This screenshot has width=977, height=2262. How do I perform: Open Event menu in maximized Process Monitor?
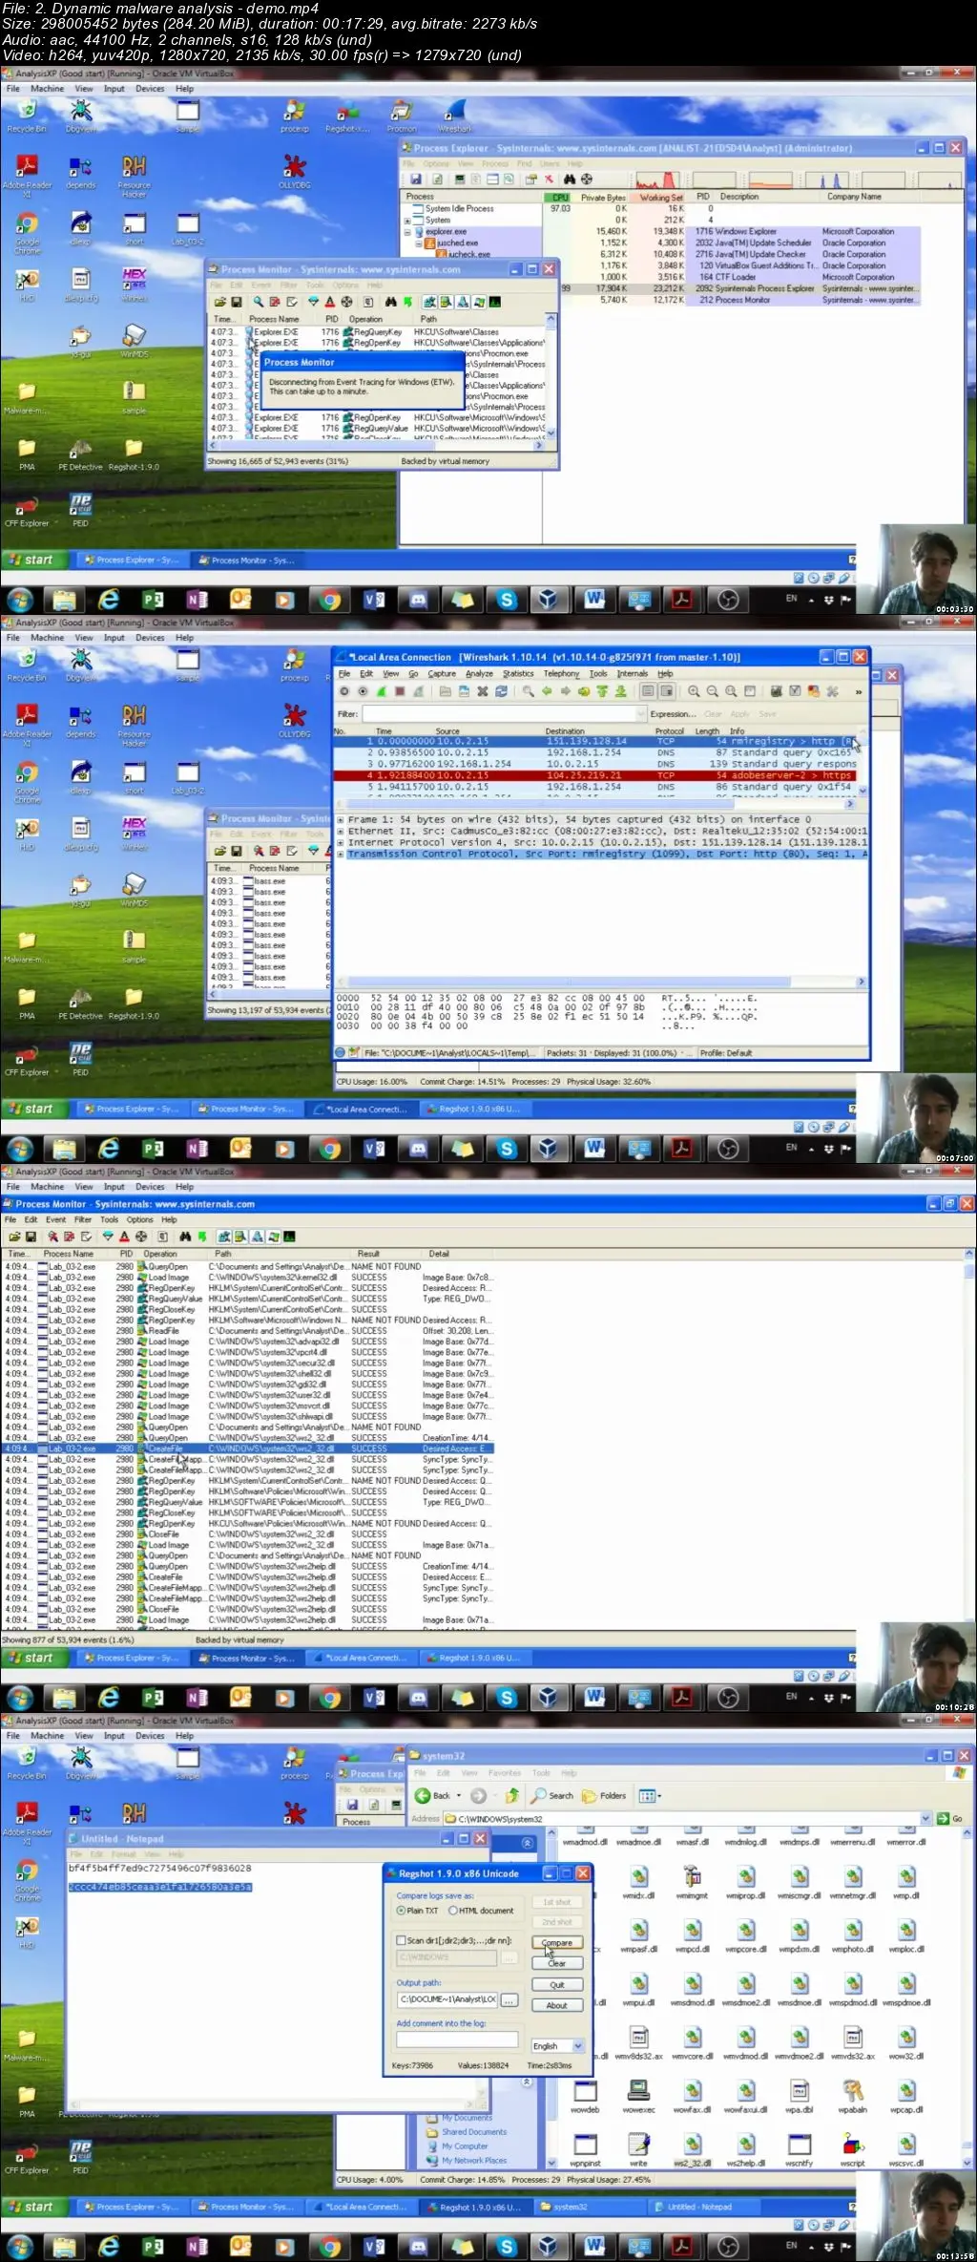(x=55, y=1219)
